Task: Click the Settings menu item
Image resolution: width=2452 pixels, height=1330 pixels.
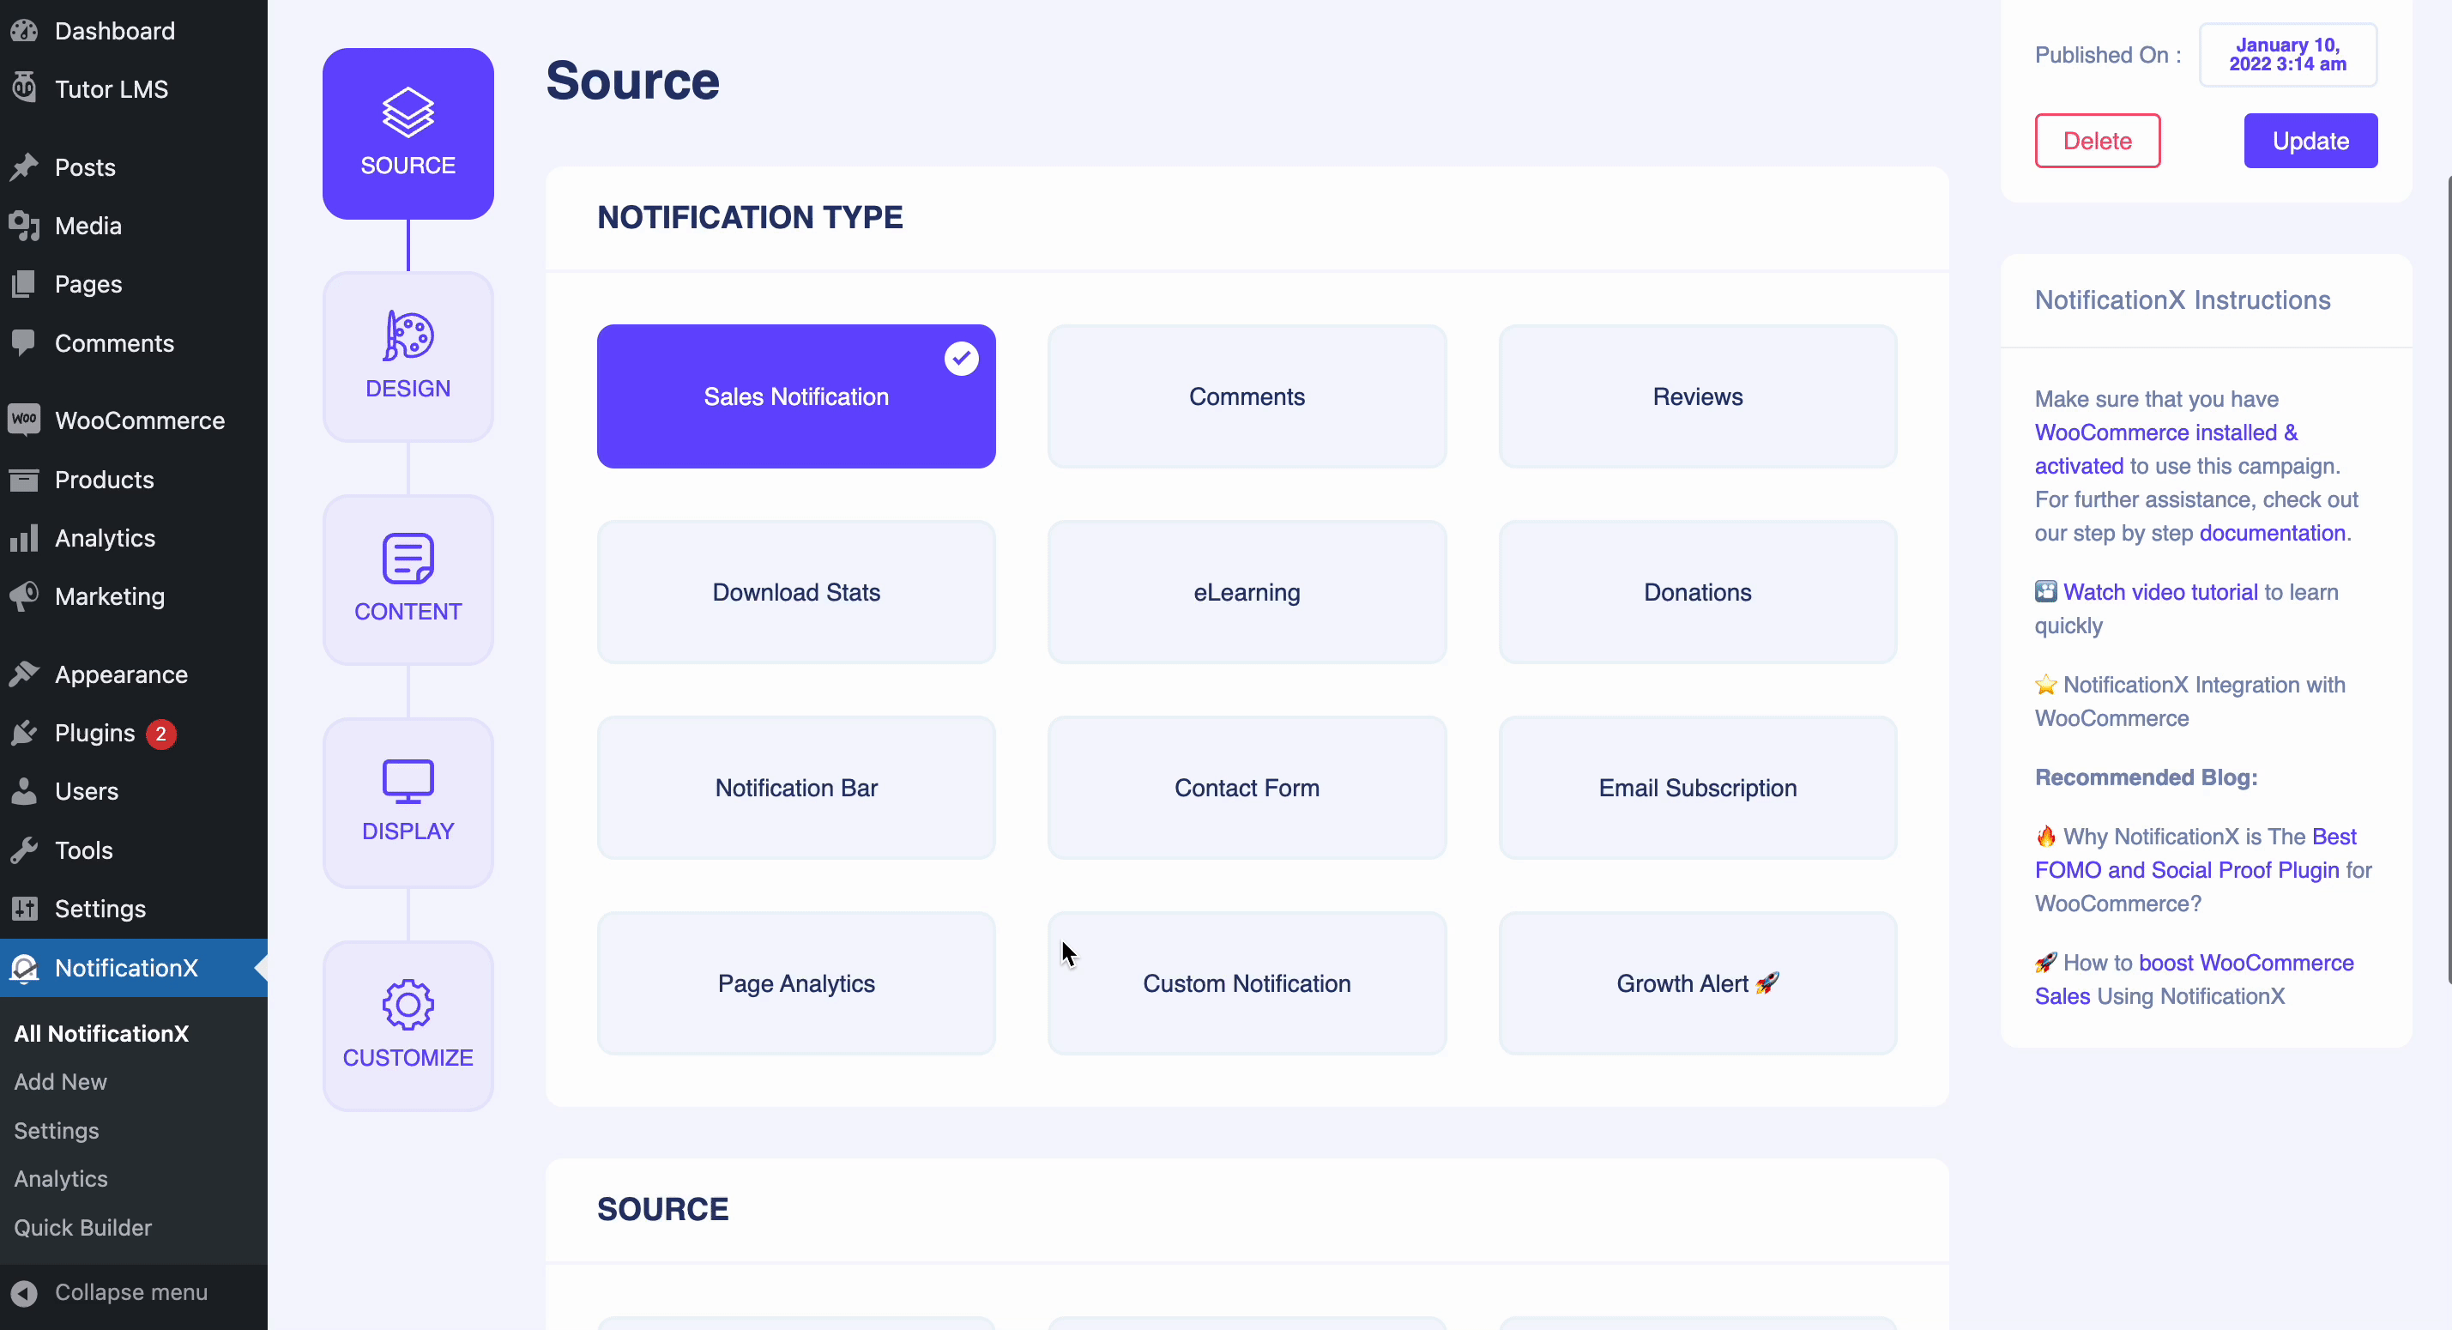Action: (100, 908)
